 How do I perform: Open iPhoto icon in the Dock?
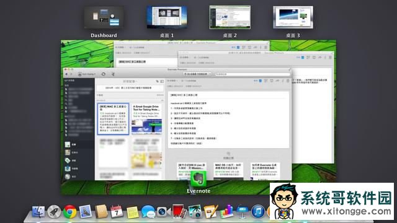tap(195, 211)
